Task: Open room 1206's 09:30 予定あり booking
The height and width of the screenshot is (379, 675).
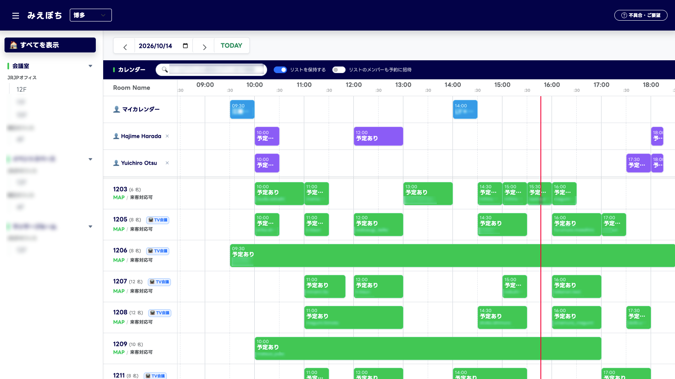Action: pos(452,256)
